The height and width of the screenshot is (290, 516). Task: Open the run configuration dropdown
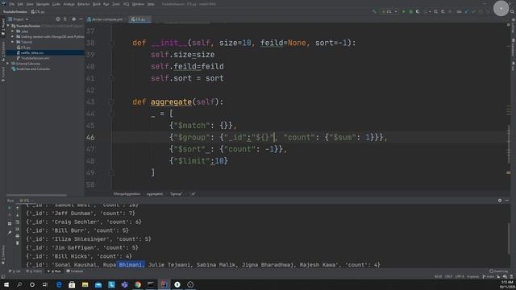[x=389, y=11]
